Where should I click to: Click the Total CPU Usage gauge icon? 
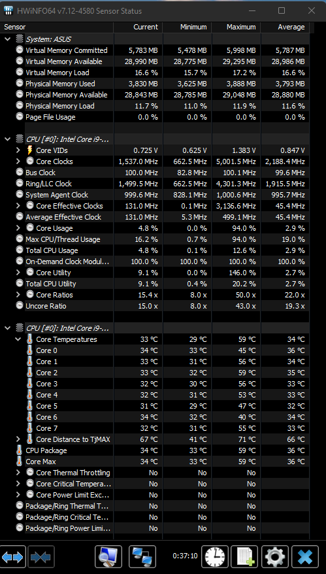[20, 250]
